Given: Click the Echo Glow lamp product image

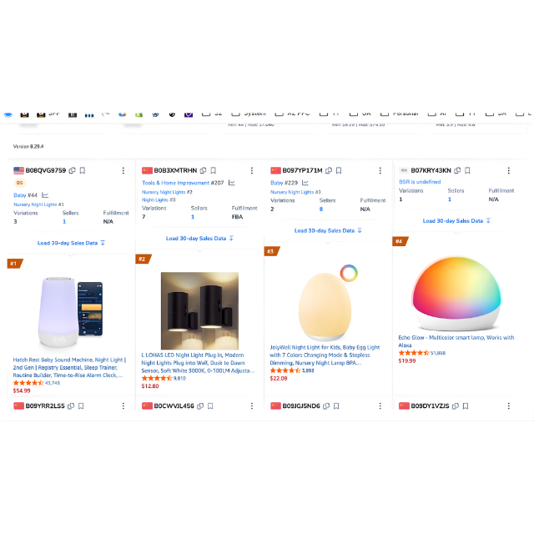Looking at the screenshot, I should [x=456, y=294].
